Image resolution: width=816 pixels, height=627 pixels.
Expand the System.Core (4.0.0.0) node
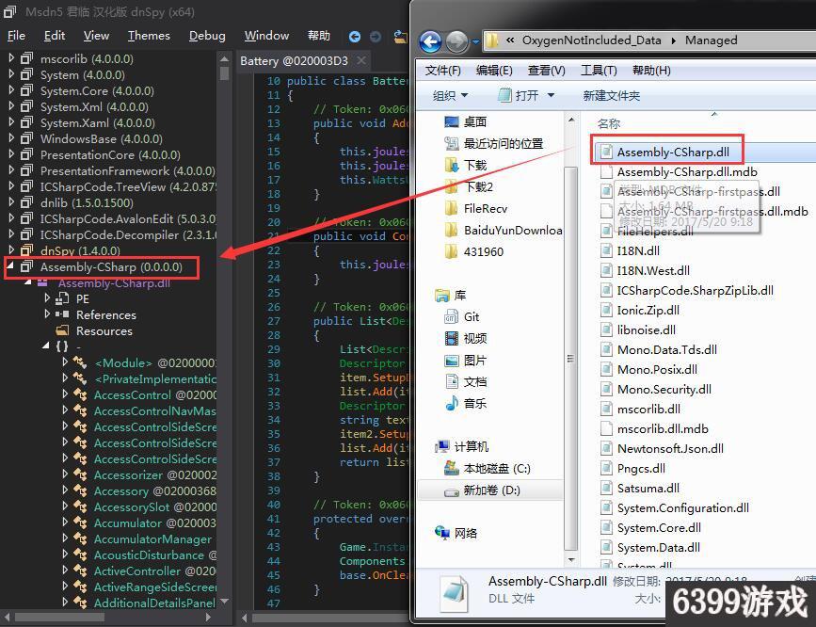(11, 90)
